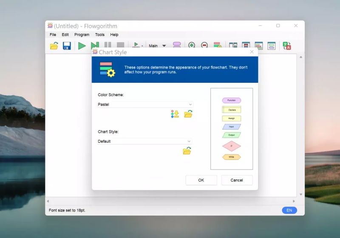The width and height of the screenshot is (340, 238).
Task: Open the function manager purple shapes icon
Action: 177,45
